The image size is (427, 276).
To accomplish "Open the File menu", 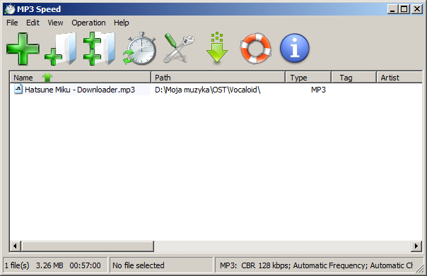I will click(x=12, y=23).
